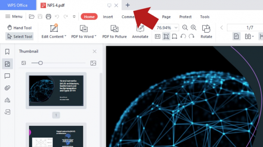The width and height of the screenshot is (263, 147).
Task: Open the Attachments paperclip panel
Action: tap(7, 88)
